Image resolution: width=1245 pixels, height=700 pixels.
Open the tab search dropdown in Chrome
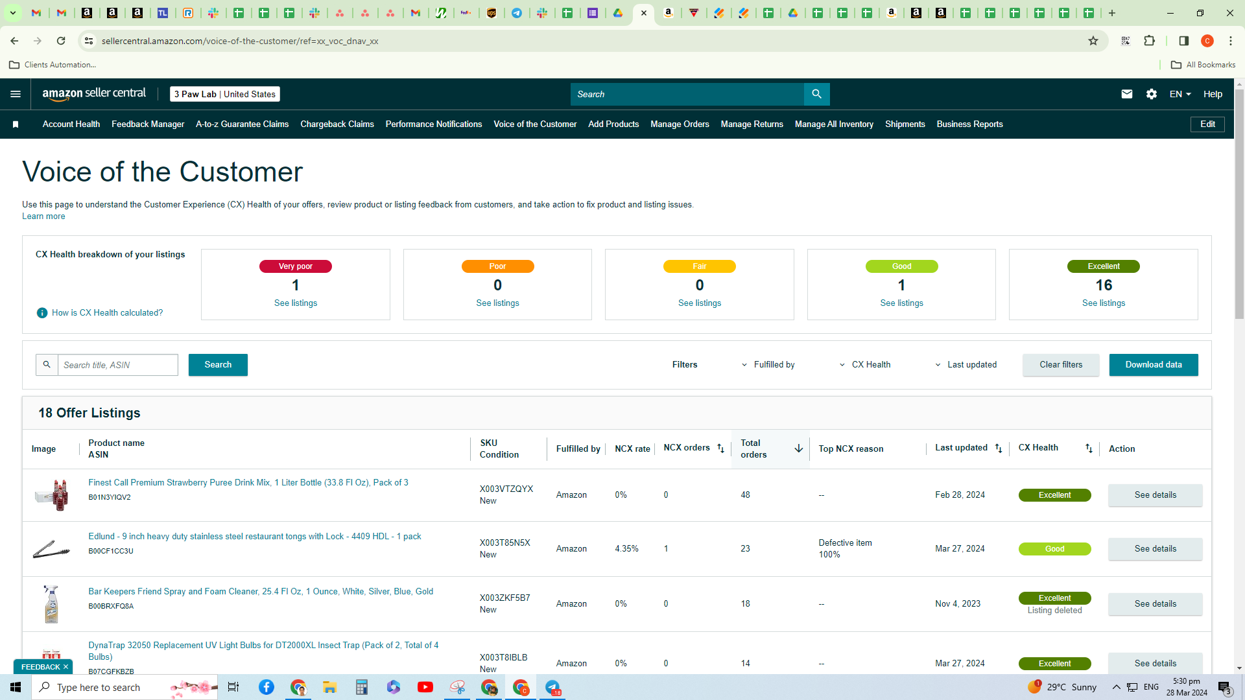13,13
